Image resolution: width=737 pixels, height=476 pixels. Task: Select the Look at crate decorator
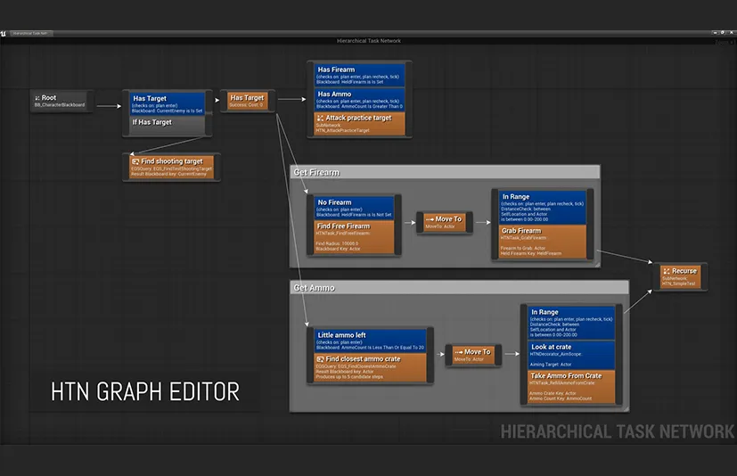(x=571, y=355)
